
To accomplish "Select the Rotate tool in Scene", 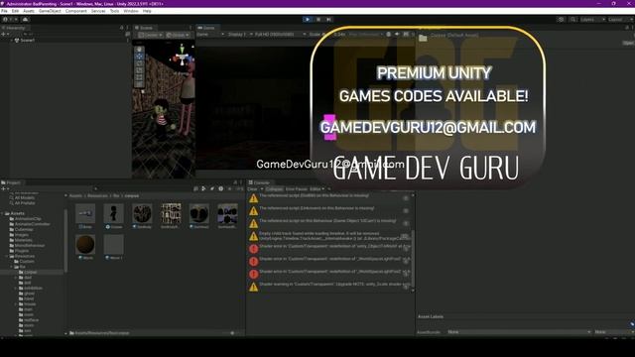I will pyautogui.click(x=139, y=63).
